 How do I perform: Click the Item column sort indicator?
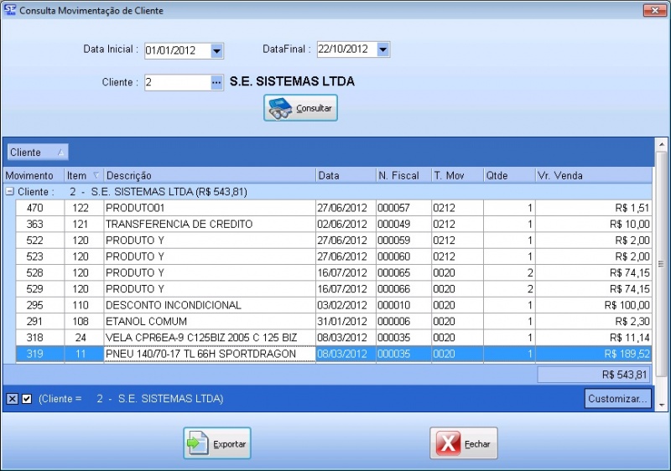click(x=96, y=175)
